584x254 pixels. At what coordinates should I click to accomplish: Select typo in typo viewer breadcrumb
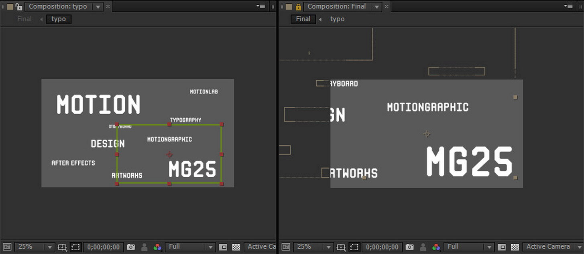tap(59, 19)
